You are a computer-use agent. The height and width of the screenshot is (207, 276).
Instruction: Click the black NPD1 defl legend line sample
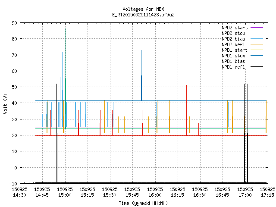click(x=257, y=67)
